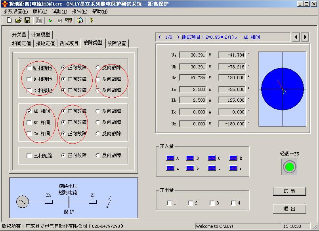
Task: Click the green light-load (轻载) indicator button
Action: 289,167
